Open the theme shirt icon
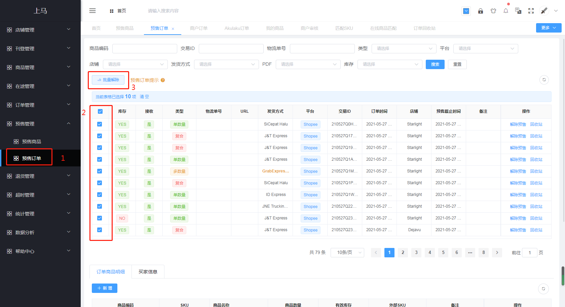Viewport: 565px width, 307px height. click(x=493, y=11)
